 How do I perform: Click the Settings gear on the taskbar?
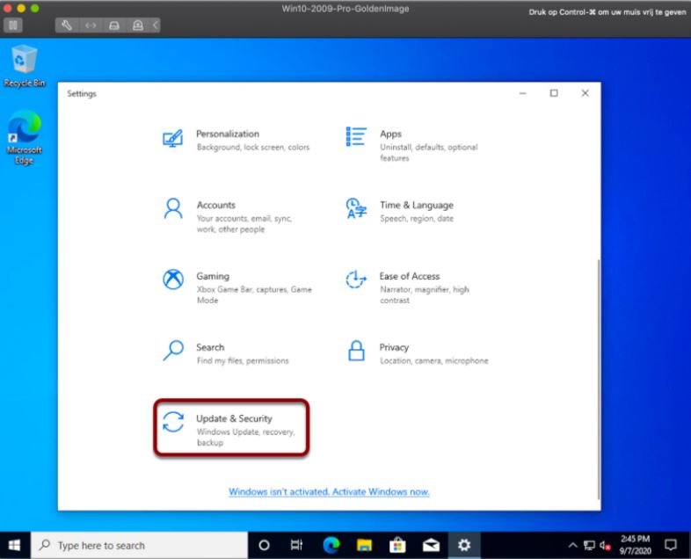coord(464,545)
